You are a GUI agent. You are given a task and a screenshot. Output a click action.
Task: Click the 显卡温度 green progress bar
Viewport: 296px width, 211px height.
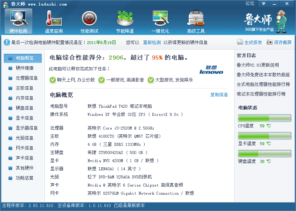pos(265,136)
